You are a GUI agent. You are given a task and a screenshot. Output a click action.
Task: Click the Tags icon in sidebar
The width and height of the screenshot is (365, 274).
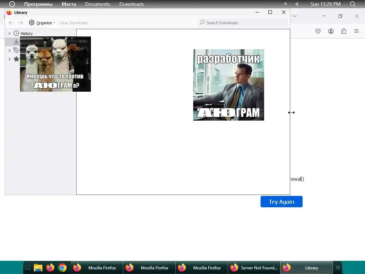coord(16,50)
